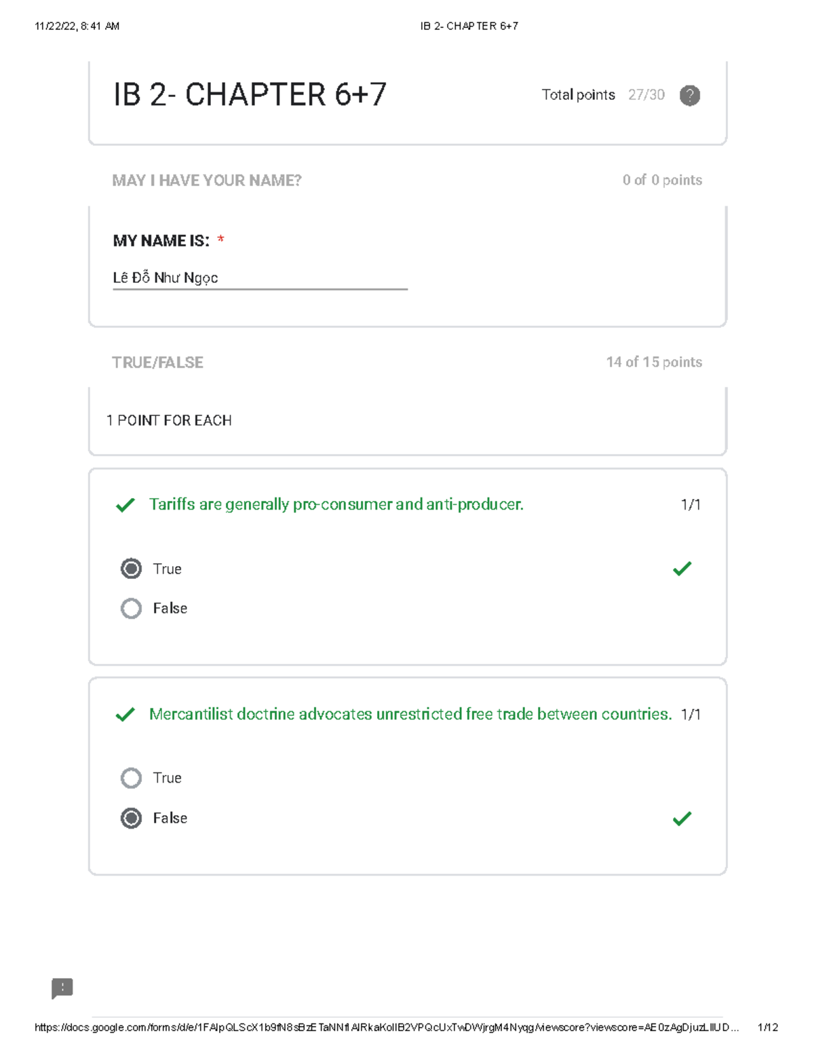Click the Tariffs are generally pro-consumer question text
This screenshot has width=814, height=1054.
[336, 504]
